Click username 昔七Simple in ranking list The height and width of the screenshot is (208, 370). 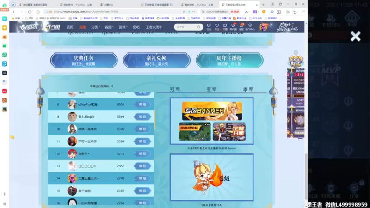(x=86, y=116)
